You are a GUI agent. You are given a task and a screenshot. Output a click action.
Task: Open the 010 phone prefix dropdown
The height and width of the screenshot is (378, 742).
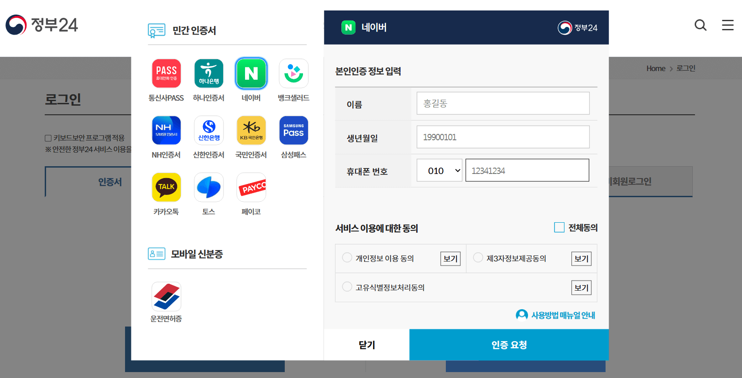[439, 170]
